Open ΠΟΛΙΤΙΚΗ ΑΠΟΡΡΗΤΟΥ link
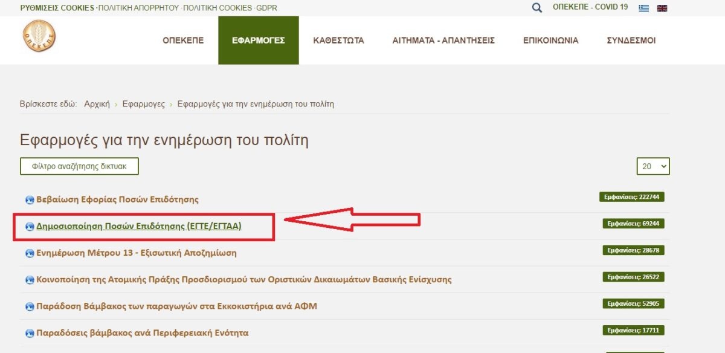 click(138, 8)
